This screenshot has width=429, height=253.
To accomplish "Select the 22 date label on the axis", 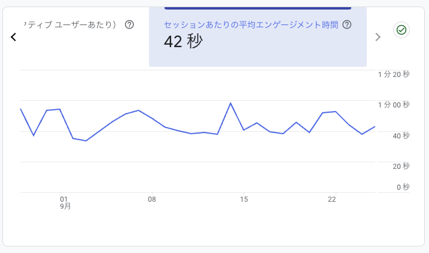I will [x=333, y=199].
